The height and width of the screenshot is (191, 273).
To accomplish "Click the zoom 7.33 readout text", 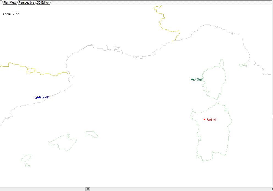I will click(11, 14).
